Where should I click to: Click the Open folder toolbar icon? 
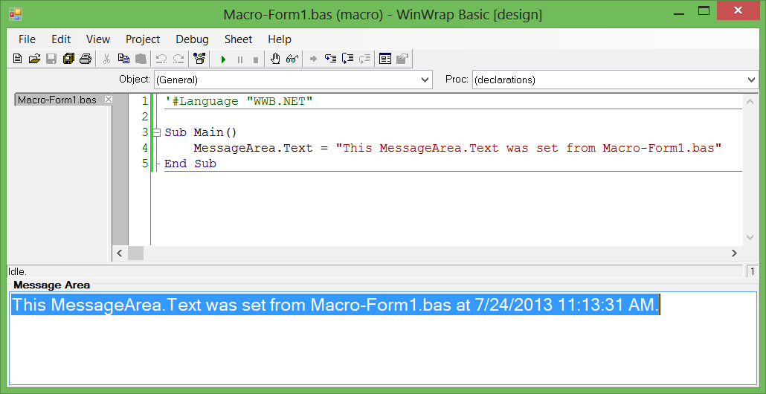coord(34,59)
